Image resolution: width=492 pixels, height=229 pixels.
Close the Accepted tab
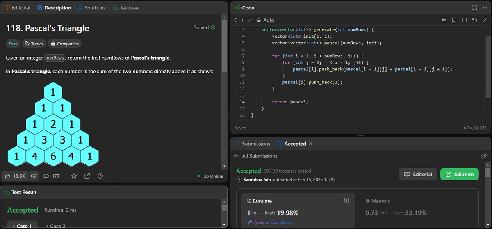click(x=310, y=144)
